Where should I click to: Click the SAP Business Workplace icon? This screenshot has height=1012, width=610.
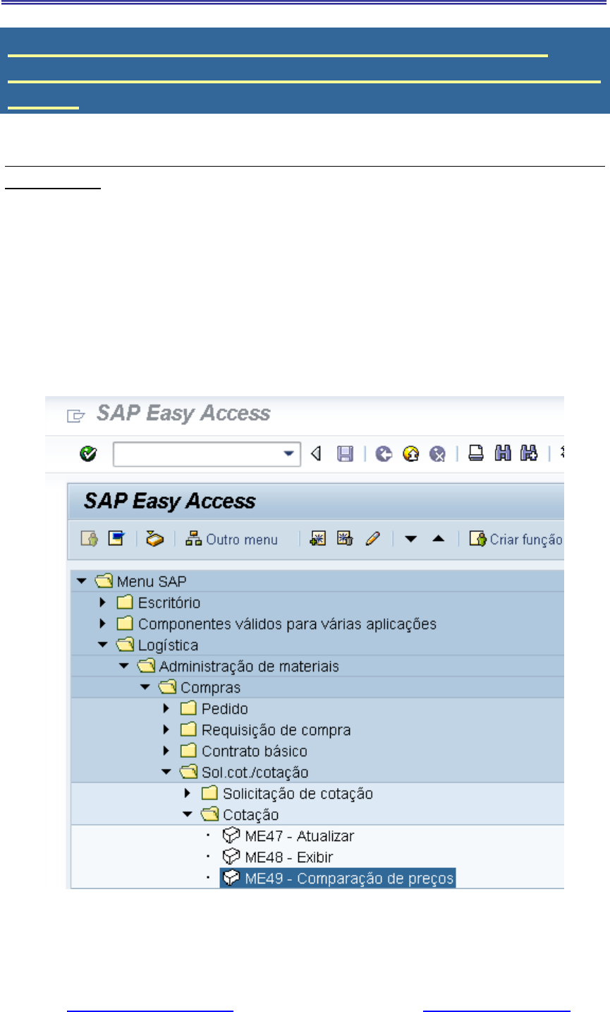155,540
